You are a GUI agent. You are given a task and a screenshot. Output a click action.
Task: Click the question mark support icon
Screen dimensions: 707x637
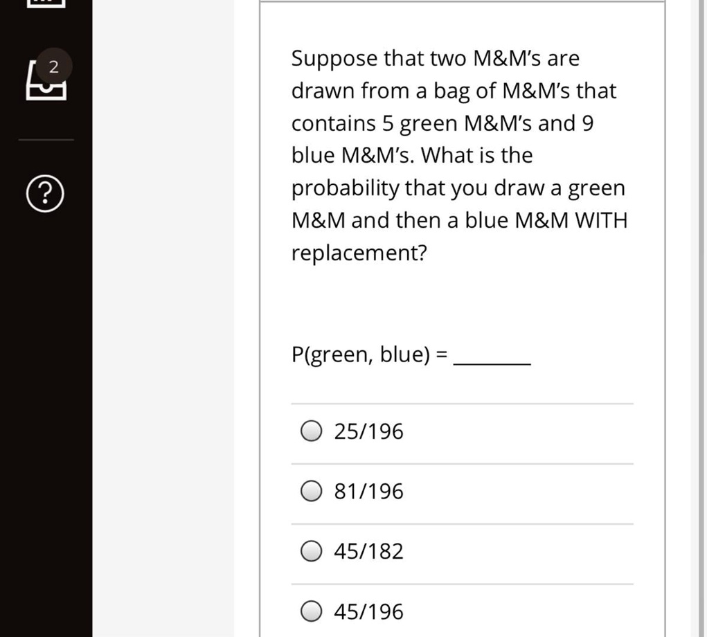point(44,195)
